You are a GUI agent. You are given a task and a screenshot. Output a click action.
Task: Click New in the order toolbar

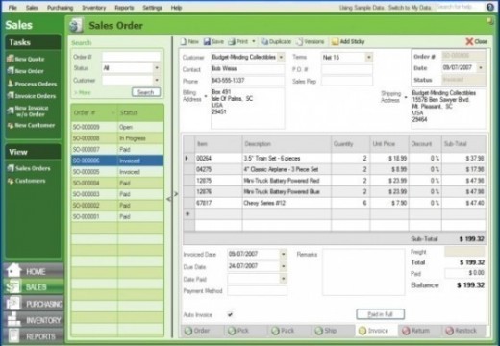point(189,41)
